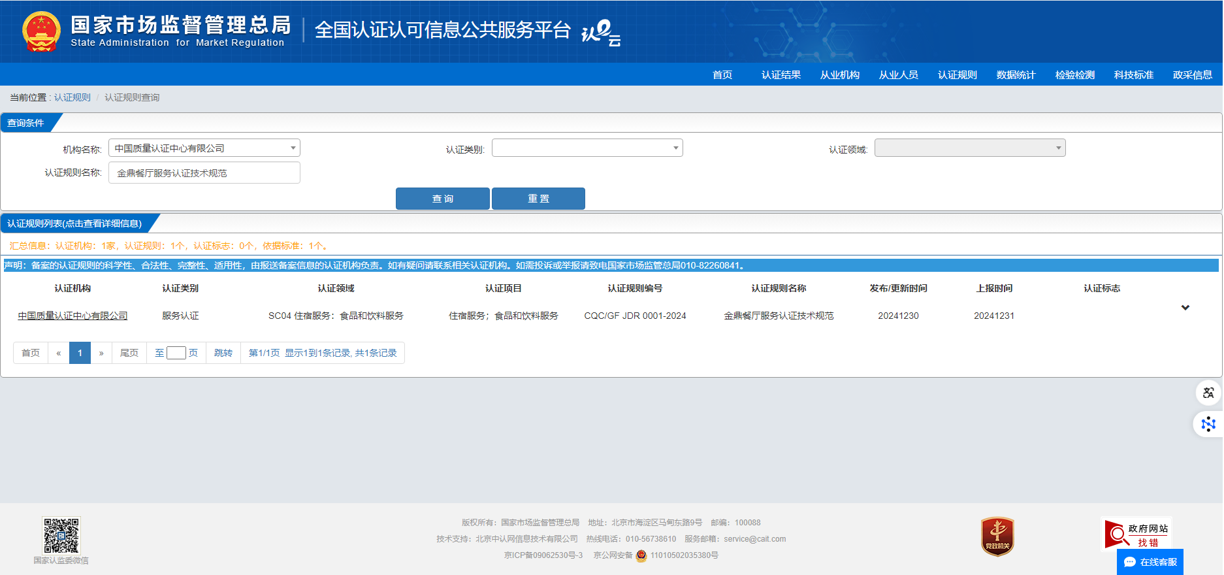
Task: Click the national emblem logo
Action: click(41, 31)
